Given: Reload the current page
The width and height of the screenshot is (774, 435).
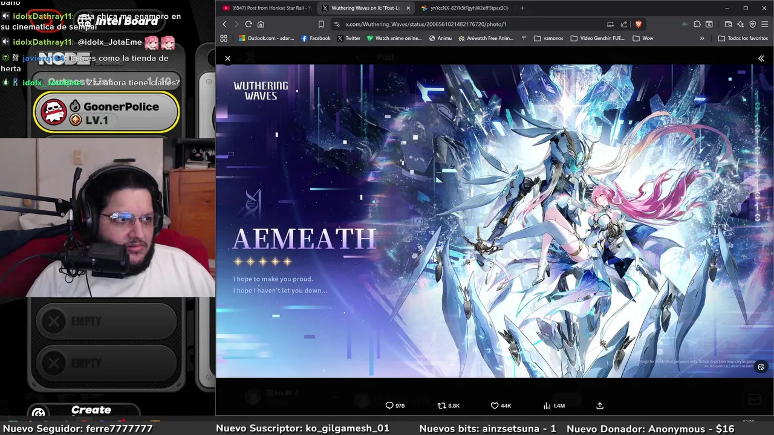Looking at the screenshot, I should 249,24.
